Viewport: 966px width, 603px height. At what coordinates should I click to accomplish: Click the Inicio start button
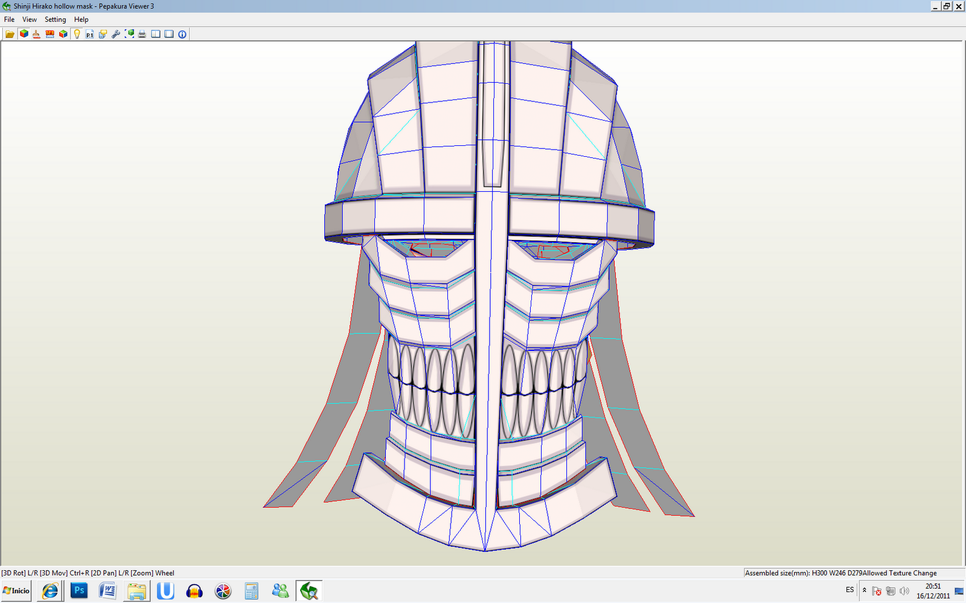[15, 591]
